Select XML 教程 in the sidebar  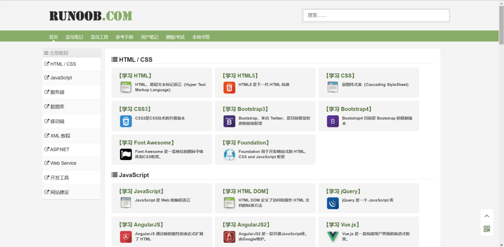pyautogui.click(x=71, y=136)
